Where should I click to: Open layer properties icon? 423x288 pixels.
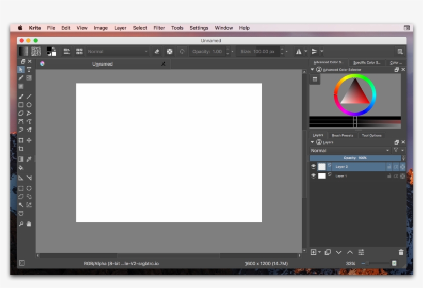(361, 252)
